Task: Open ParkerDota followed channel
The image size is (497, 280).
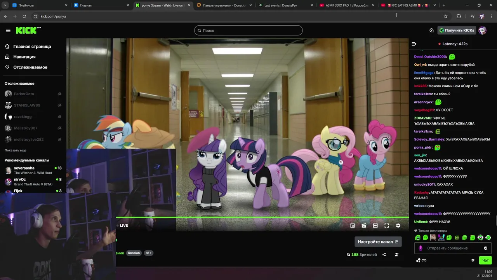Action: (33, 94)
